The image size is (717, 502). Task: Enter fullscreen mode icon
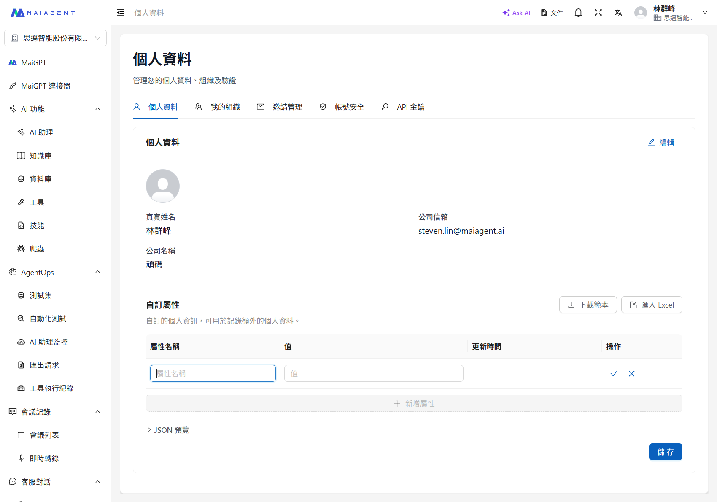(x=598, y=13)
